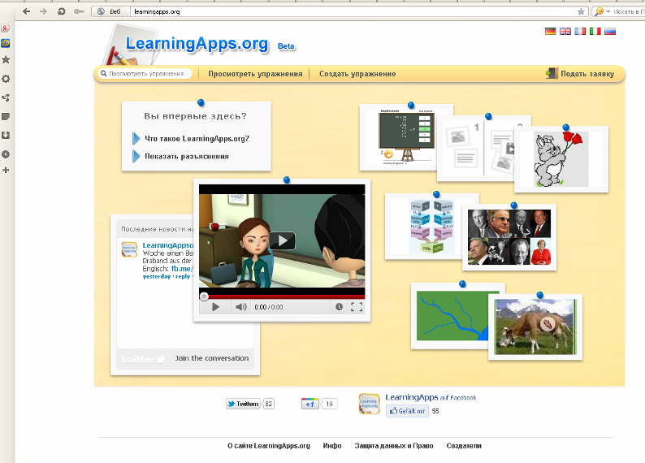Open the bunny with roses thumbnail
The width and height of the screenshot is (645, 463).
click(x=561, y=159)
